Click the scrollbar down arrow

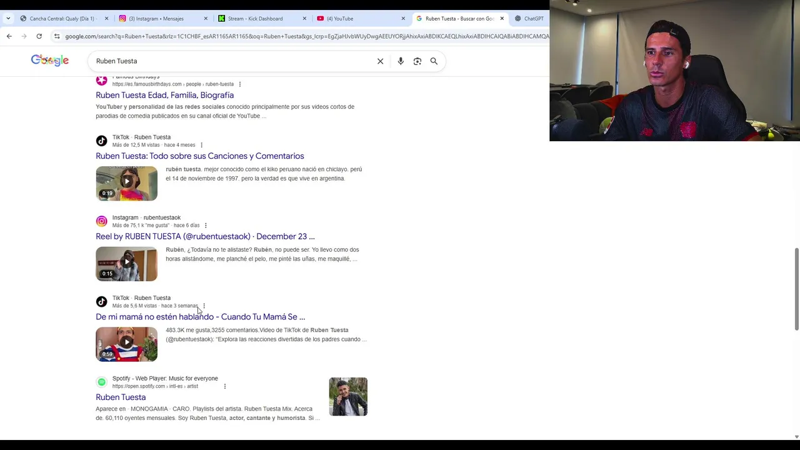[x=796, y=437]
